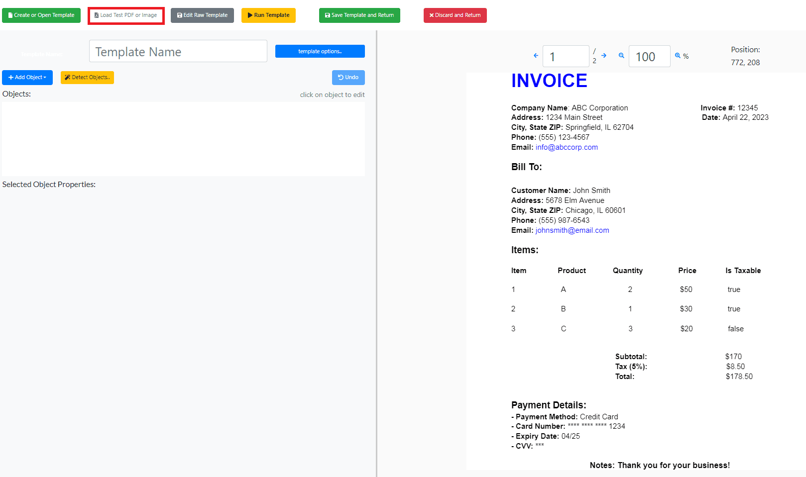This screenshot has height=477, width=806.
Task: Expand the Add Object dropdown
Action: point(27,78)
